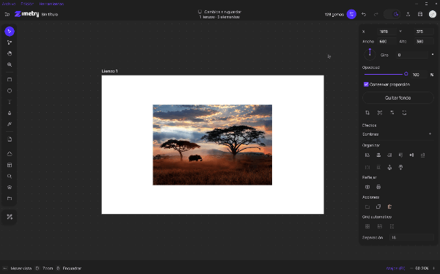Crop the selected image
Screen dimensions: 440x274
pyautogui.click(x=367, y=113)
